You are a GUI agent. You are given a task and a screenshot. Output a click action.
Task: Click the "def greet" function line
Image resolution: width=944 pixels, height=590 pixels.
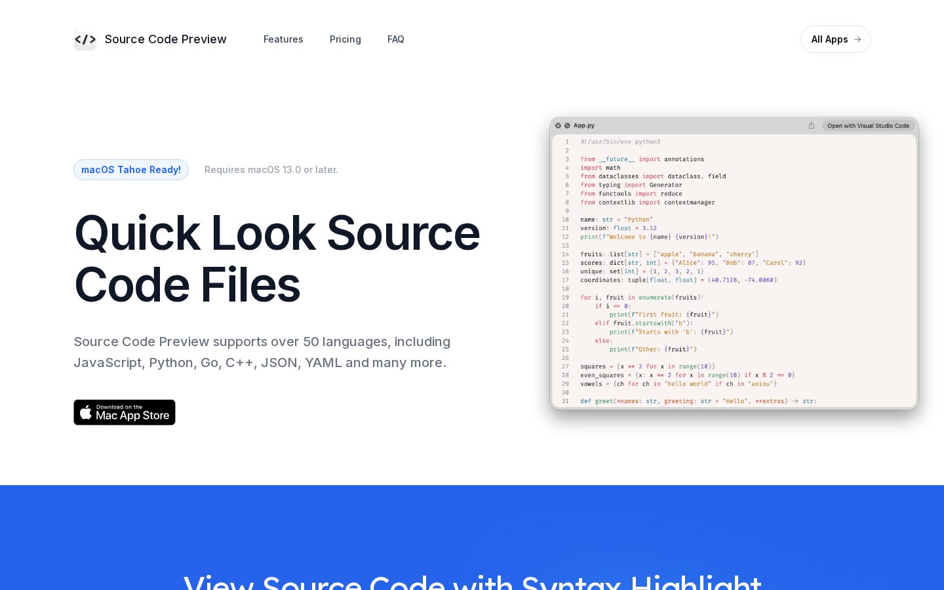point(698,401)
